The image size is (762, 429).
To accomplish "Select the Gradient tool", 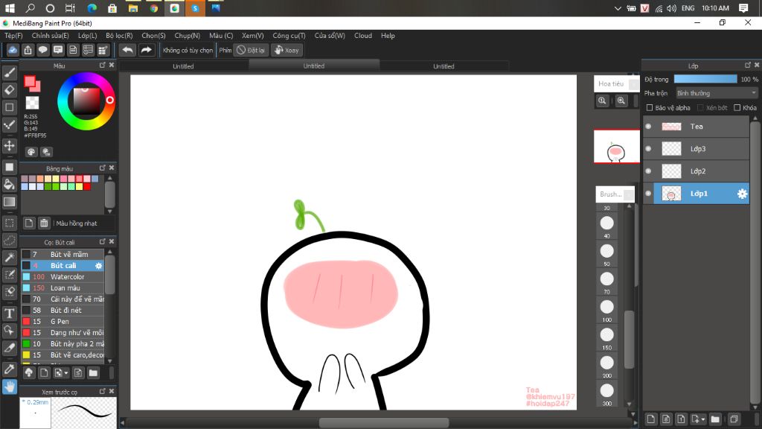I will pyautogui.click(x=9, y=202).
